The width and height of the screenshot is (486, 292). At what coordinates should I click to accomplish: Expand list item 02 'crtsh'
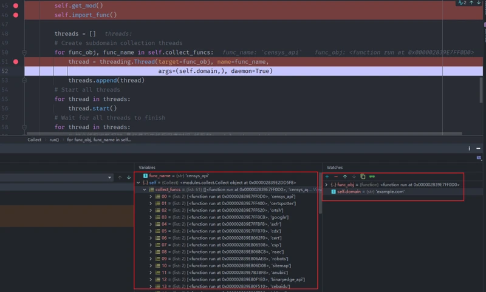pyautogui.click(x=151, y=210)
